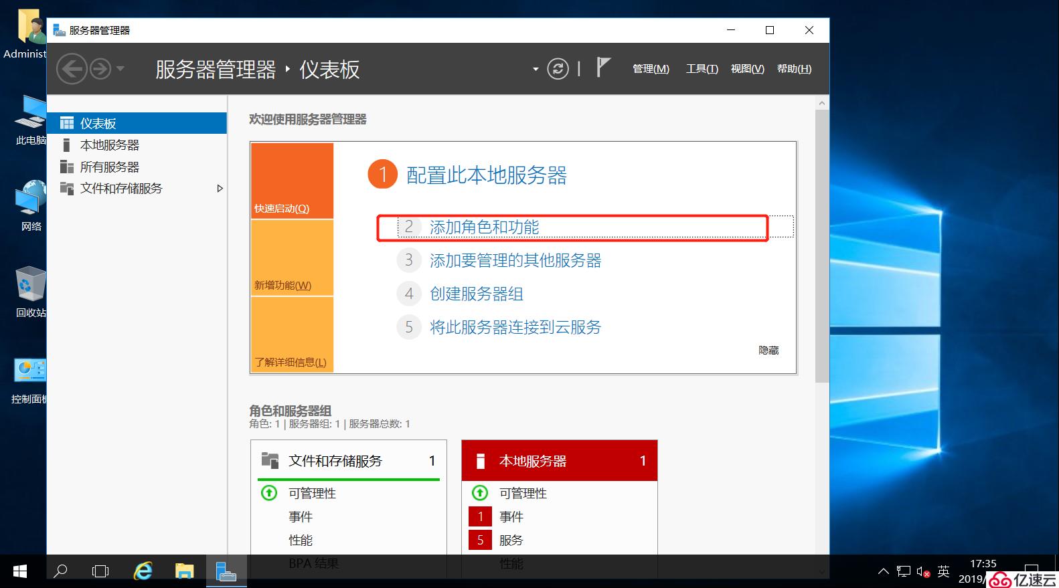The width and height of the screenshot is (1059, 588).
Task: Open the dropdown arrow beside refresh
Action: click(536, 70)
